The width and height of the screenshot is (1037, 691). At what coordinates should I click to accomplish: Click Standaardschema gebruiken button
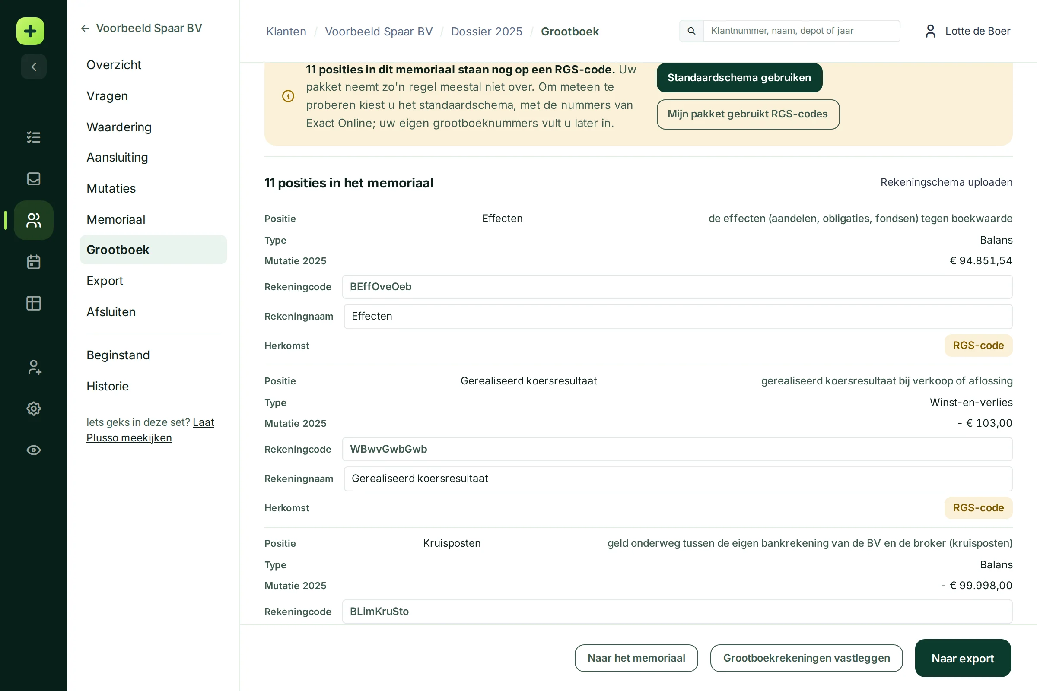click(x=739, y=78)
